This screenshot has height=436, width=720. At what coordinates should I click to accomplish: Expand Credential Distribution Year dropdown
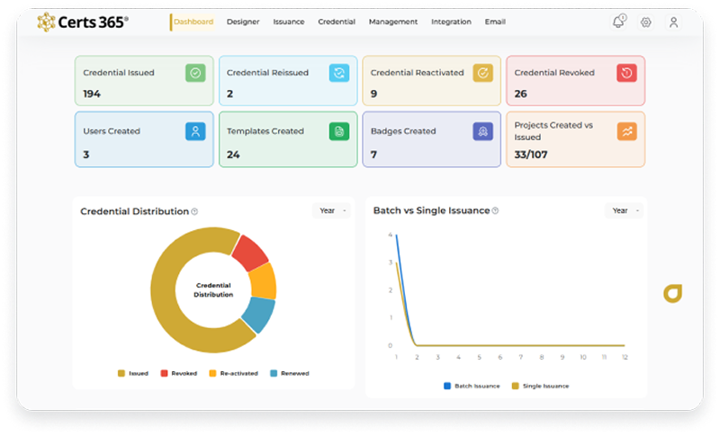pyautogui.click(x=331, y=210)
